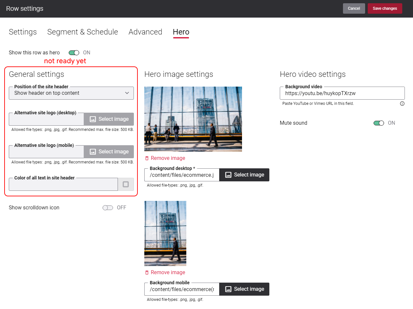The image size is (413, 309).
Task: Click the Cancel button
Action: (x=354, y=8)
